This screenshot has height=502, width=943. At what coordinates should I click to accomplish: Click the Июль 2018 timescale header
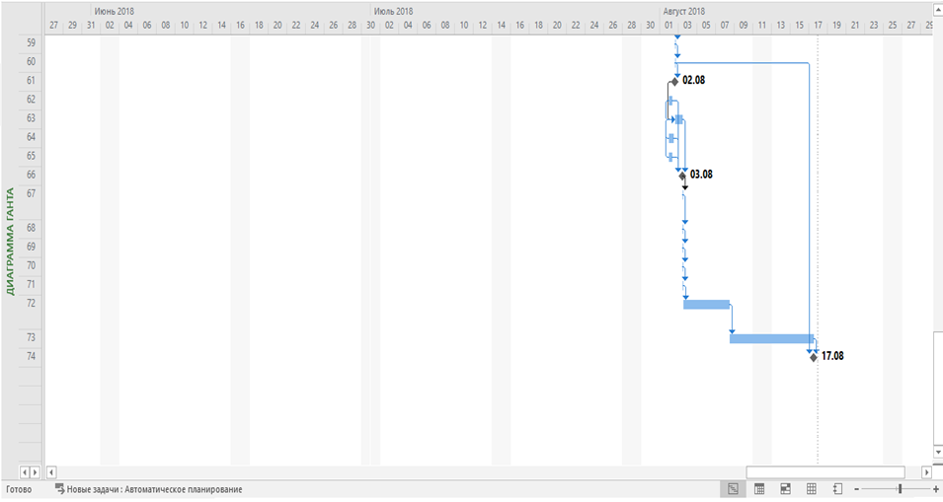point(393,11)
